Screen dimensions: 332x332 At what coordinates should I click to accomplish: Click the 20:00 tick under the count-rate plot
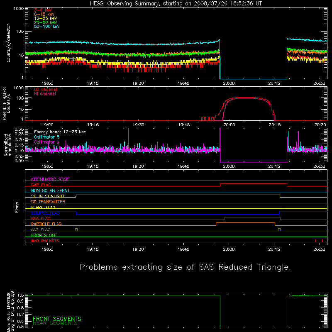pyautogui.click(x=229, y=83)
